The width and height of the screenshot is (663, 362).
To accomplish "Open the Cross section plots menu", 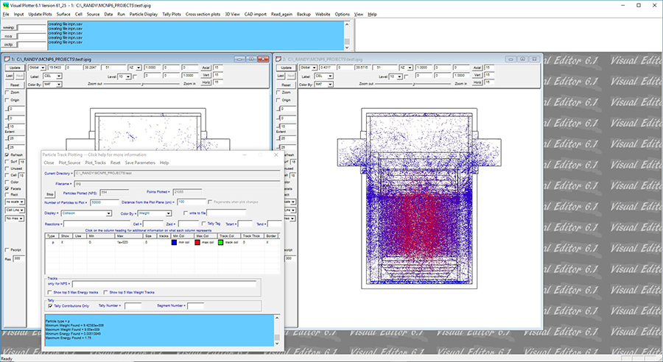I will 203,14.
